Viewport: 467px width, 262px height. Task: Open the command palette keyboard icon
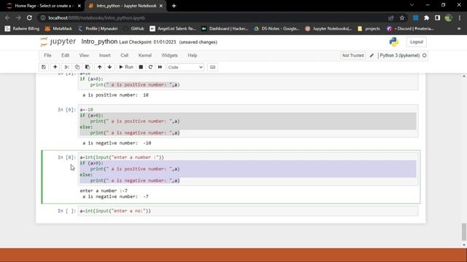coord(212,67)
